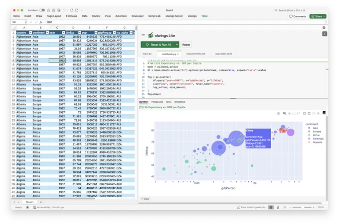Click Accessibility: Good to go status
Image resolution: width=339 pixels, height=224 pixels.
pyautogui.click(x=48, y=207)
